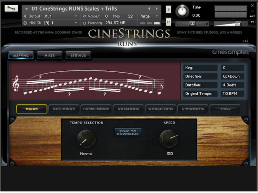Viewport: 258px width, 193px height.
Task: Open instrument edit mode with wrench icon
Action: (11, 8)
